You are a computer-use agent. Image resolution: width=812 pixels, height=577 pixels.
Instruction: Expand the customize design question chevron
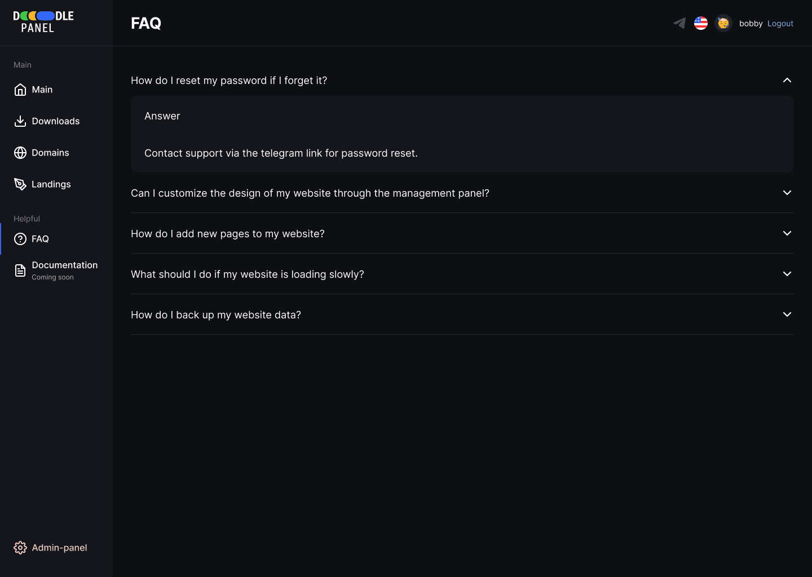(787, 193)
